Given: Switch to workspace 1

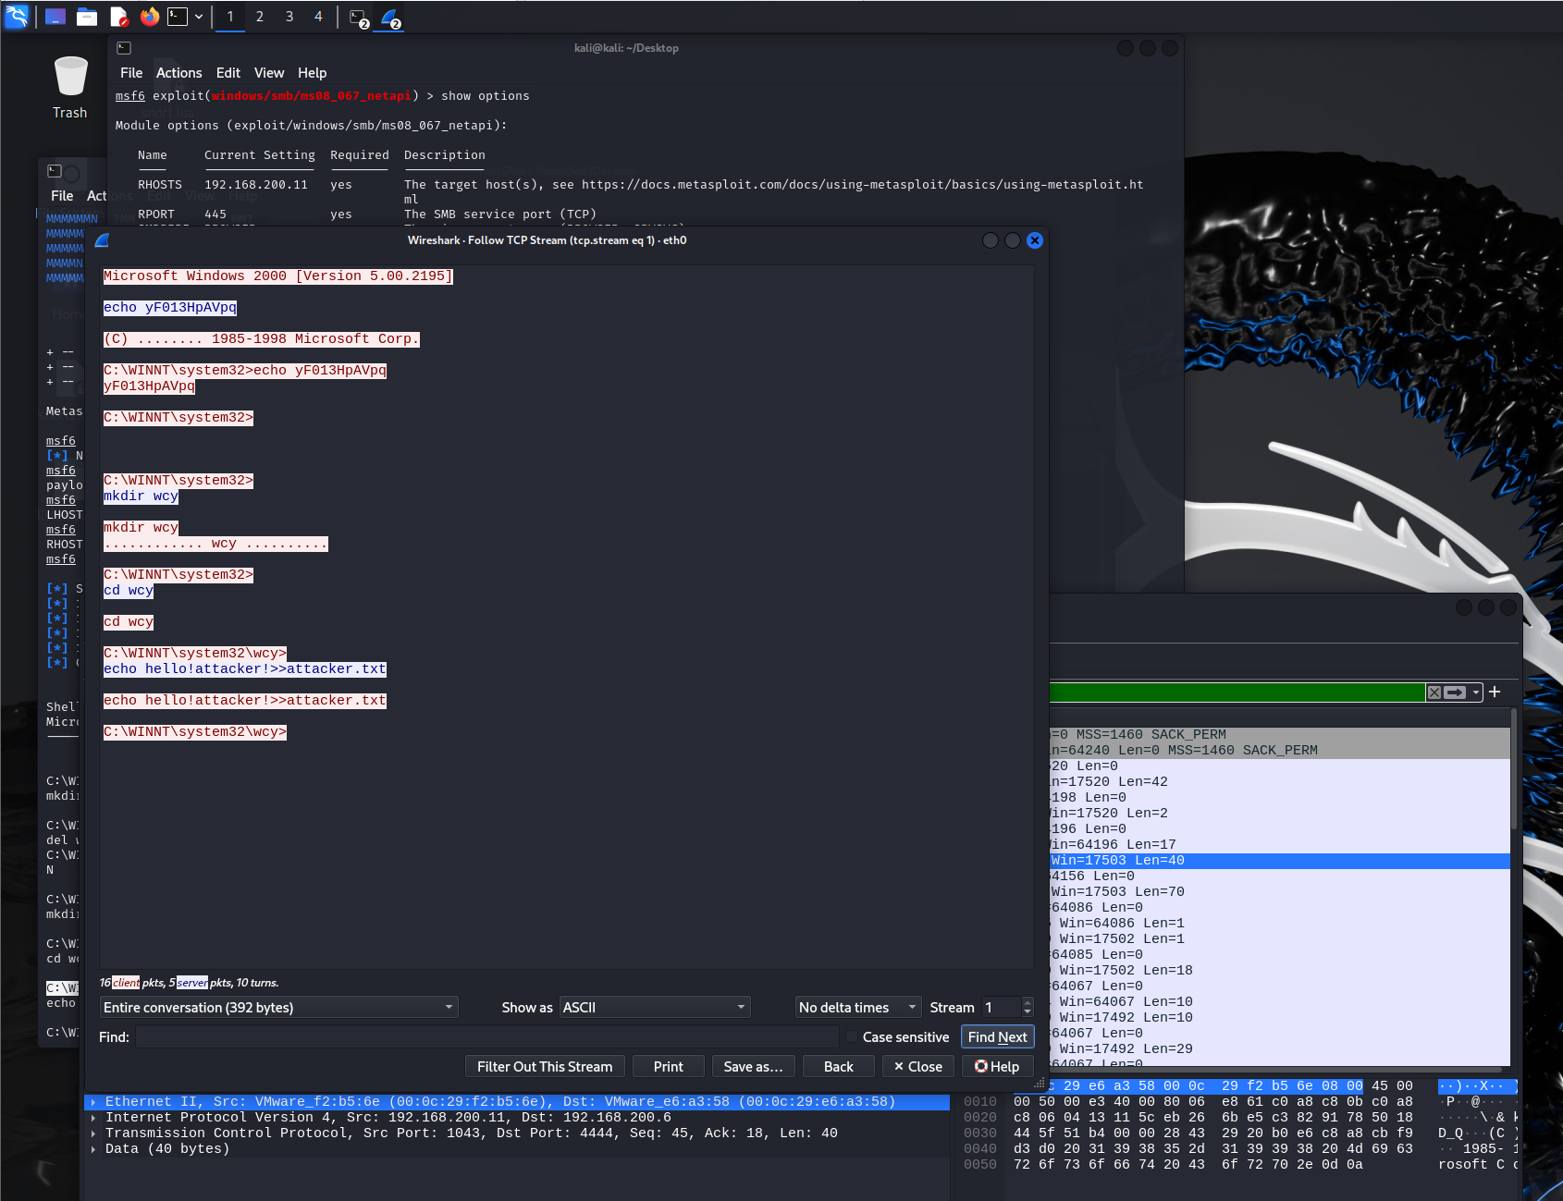Looking at the screenshot, I should click(x=230, y=16).
